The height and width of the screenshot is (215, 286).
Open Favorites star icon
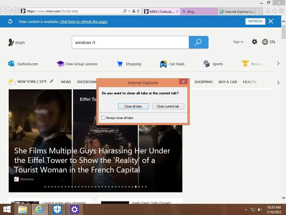pos(275,11)
